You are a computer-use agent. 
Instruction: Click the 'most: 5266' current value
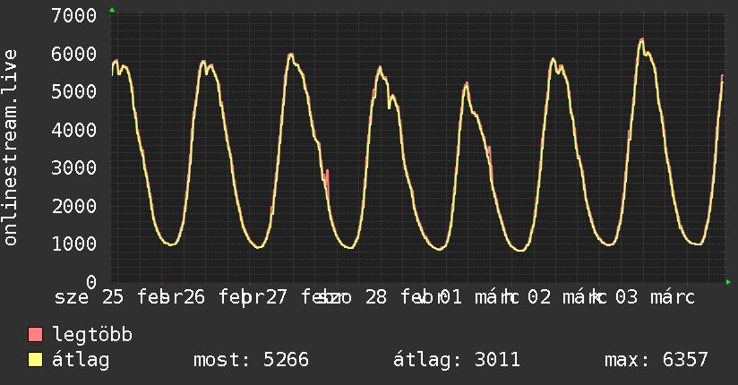[x=251, y=360]
